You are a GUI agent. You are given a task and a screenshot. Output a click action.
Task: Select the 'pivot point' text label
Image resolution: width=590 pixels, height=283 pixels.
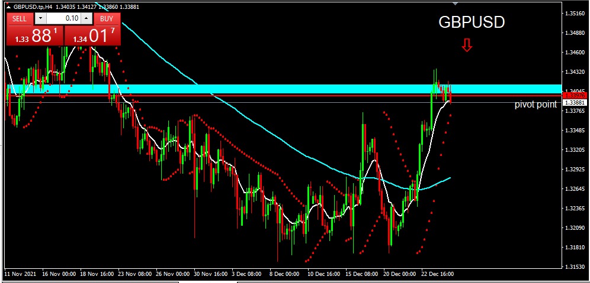coord(536,105)
